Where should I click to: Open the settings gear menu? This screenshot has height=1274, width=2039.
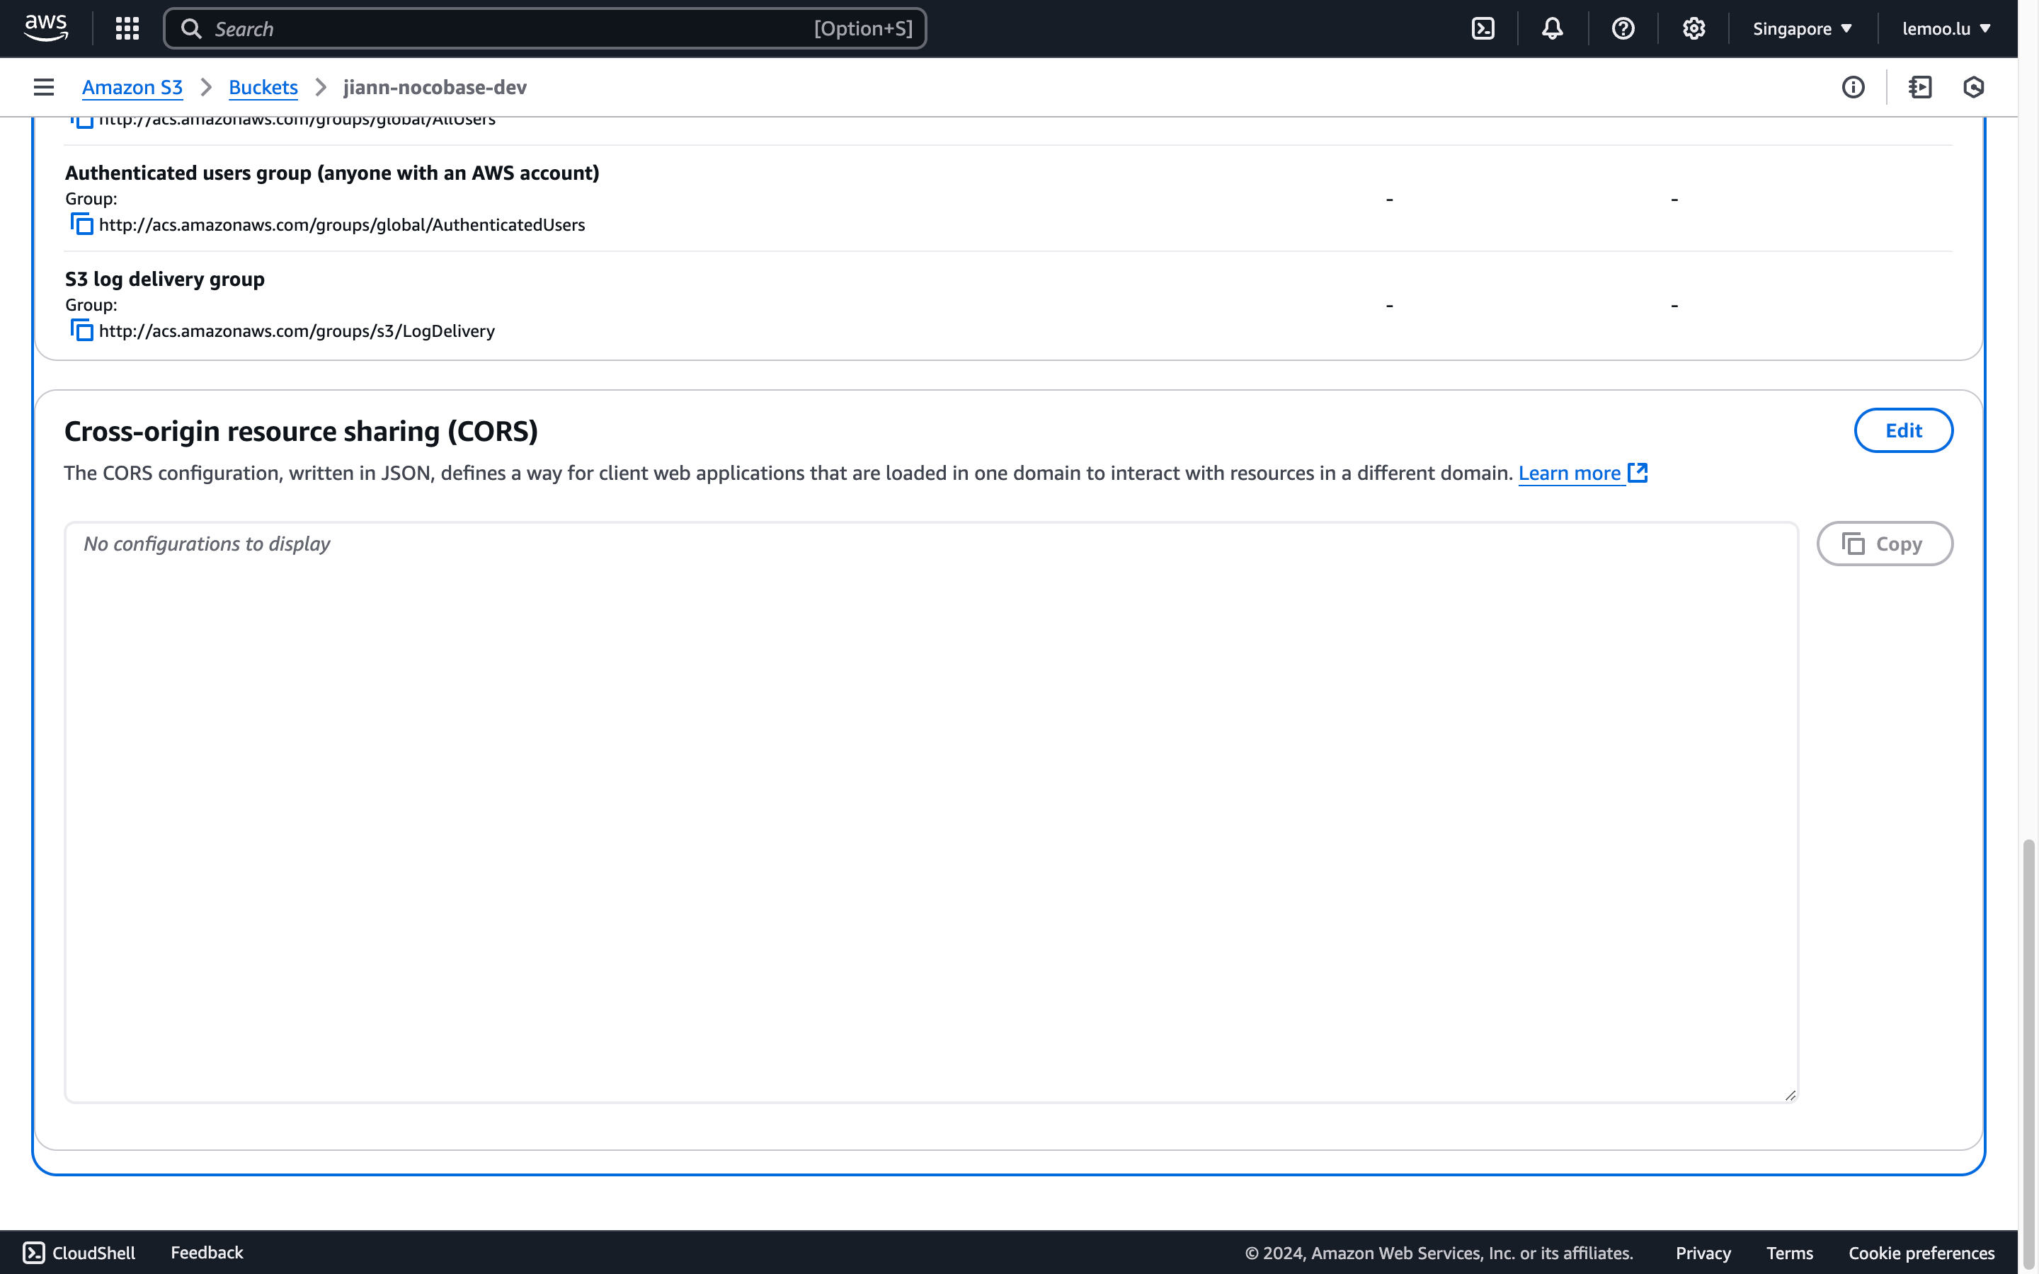pos(1694,28)
